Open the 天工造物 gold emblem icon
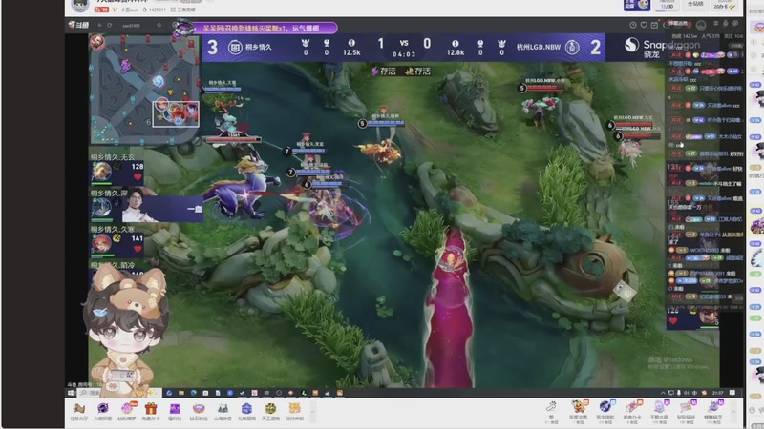The height and width of the screenshot is (429, 764). pos(270,411)
